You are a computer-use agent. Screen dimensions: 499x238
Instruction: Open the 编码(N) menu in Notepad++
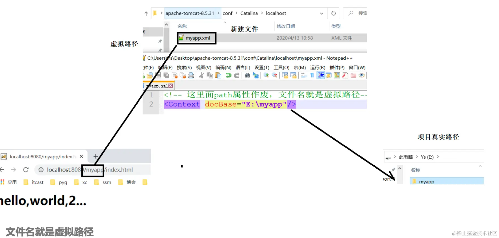223,68
